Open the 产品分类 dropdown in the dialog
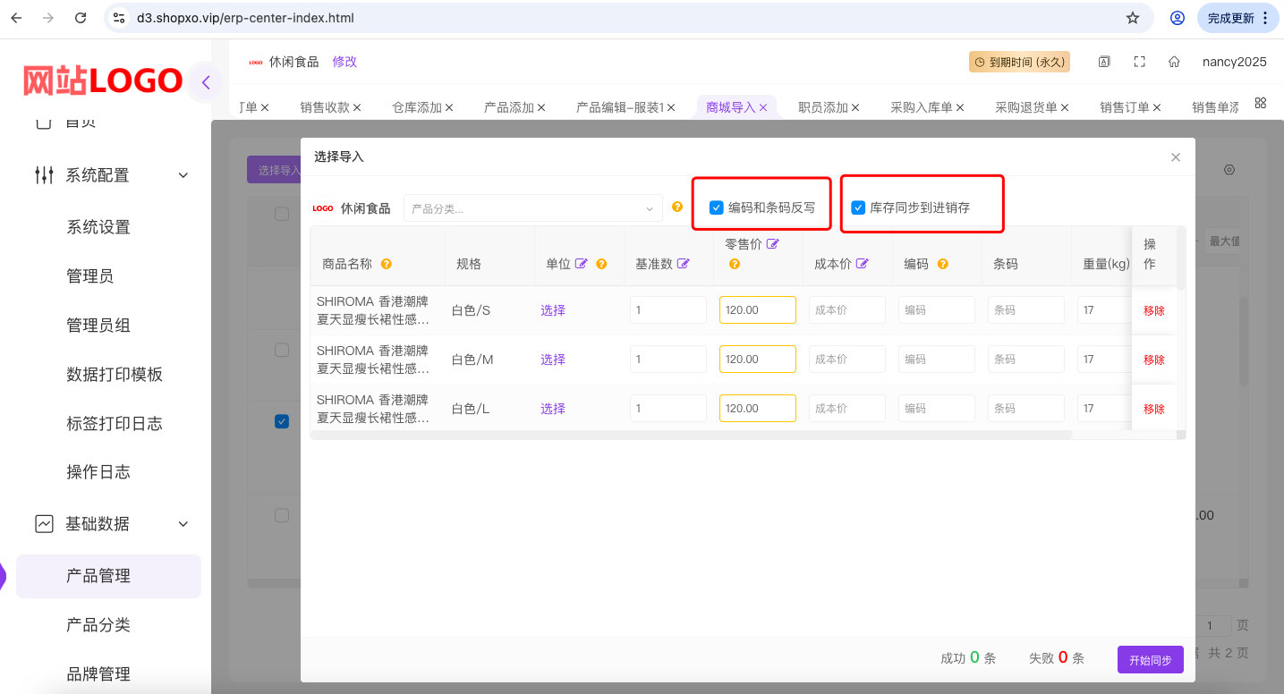The height and width of the screenshot is (694, 1284). (x=533, y=208)
